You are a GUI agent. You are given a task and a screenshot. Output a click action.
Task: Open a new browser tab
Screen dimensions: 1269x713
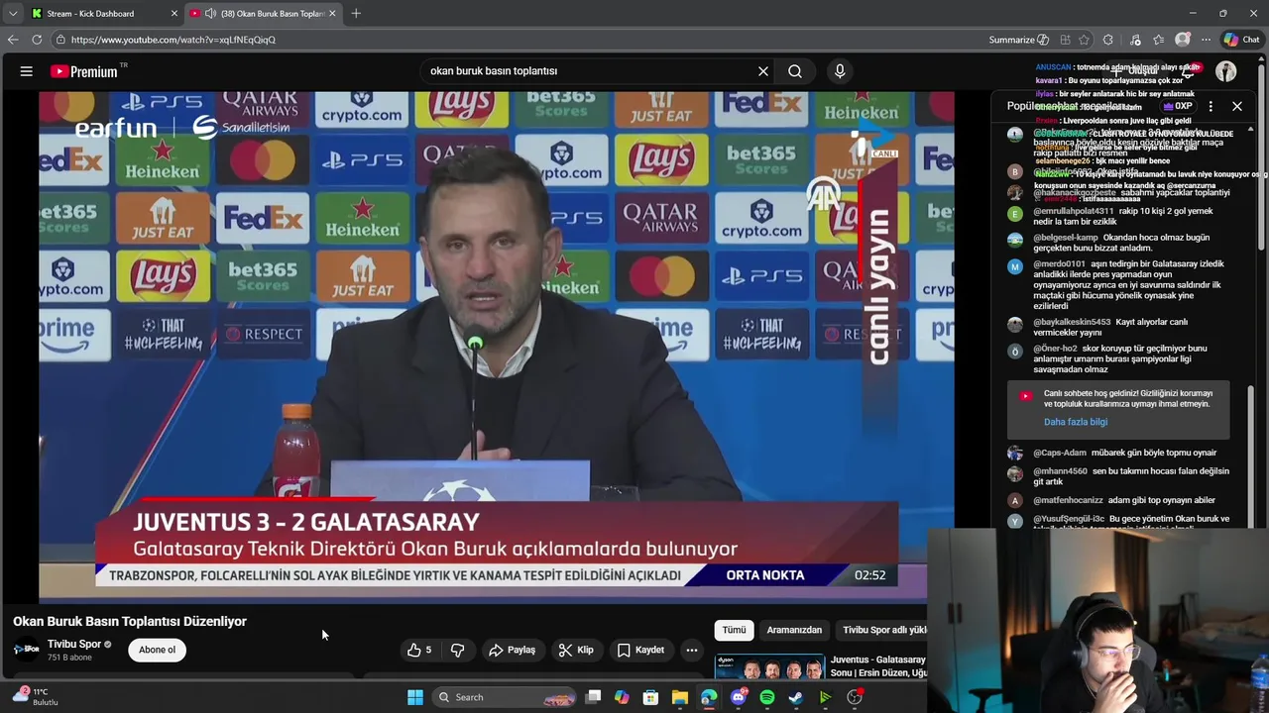coord(356,13)
